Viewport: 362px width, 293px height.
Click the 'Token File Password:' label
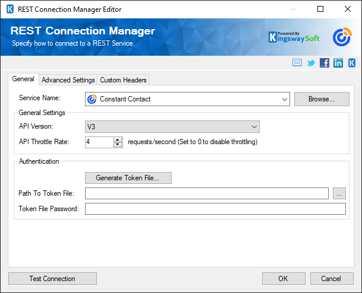point(49,208)
